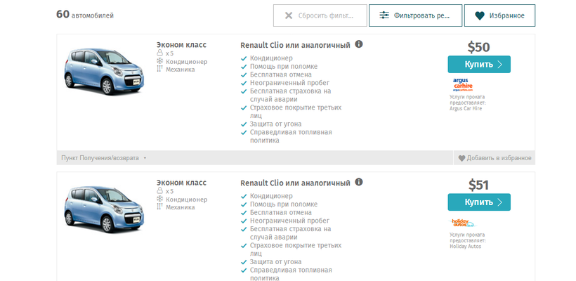
Task: Click the heart to add first car to favorites
Action: (x=462, y=158)
